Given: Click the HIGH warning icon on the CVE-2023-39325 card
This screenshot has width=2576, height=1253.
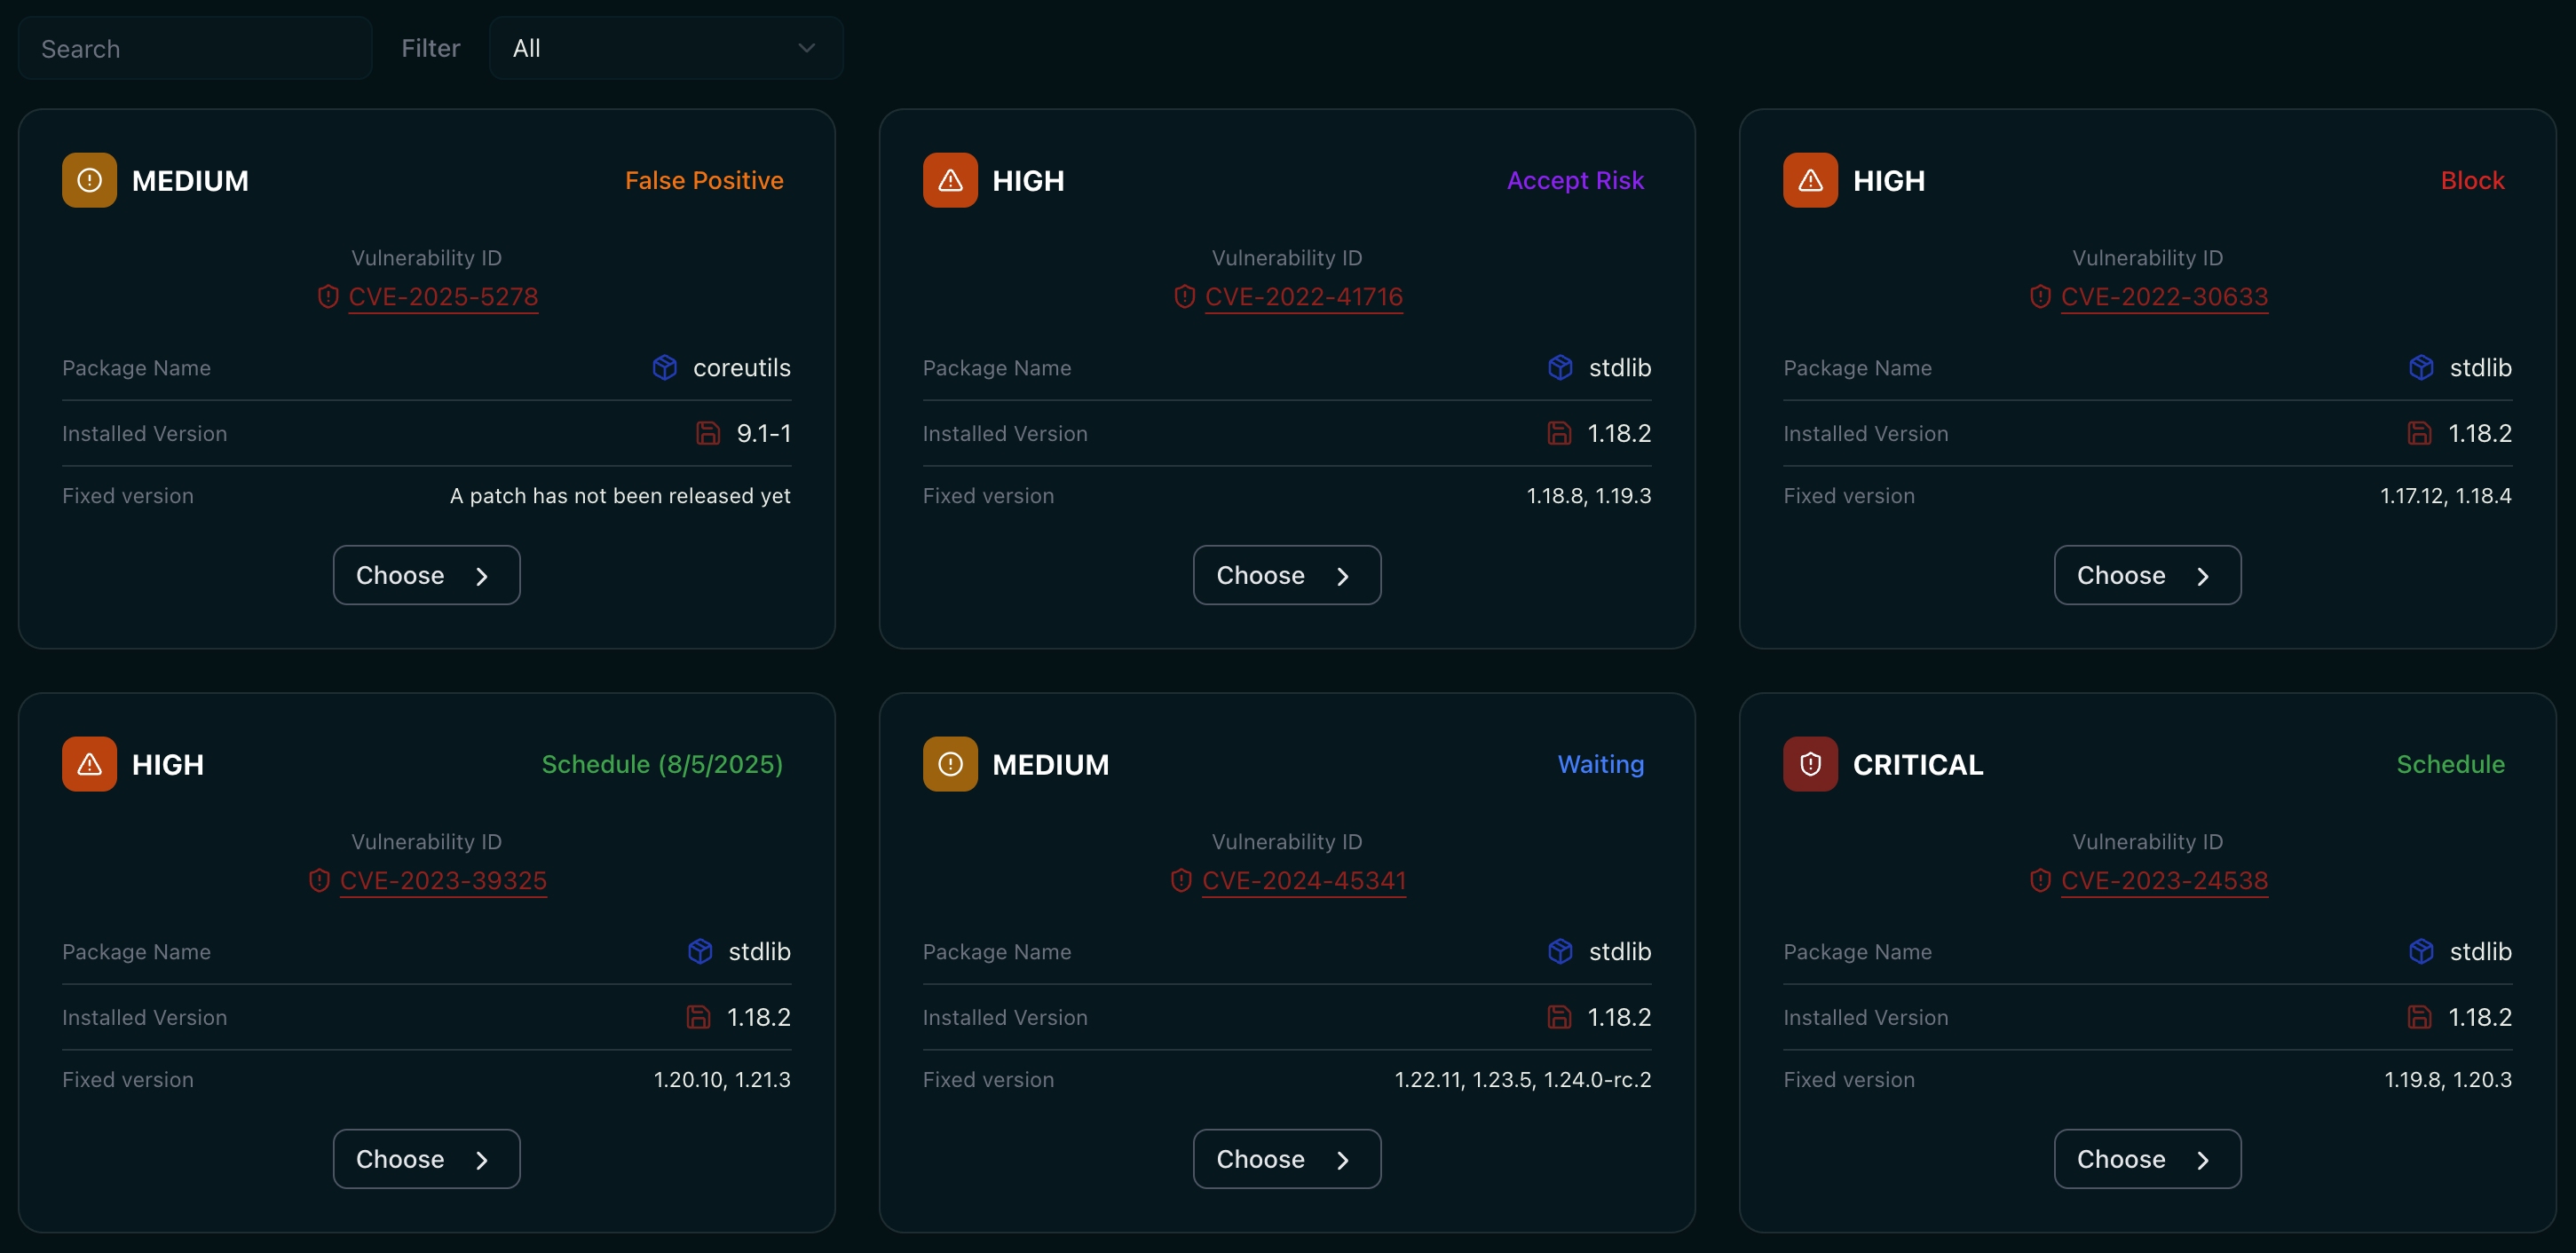Looking at the screenshot, I should (x=89, y=764).
